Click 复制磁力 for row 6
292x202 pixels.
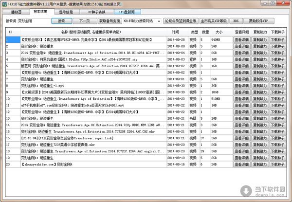tap(260, 73)
